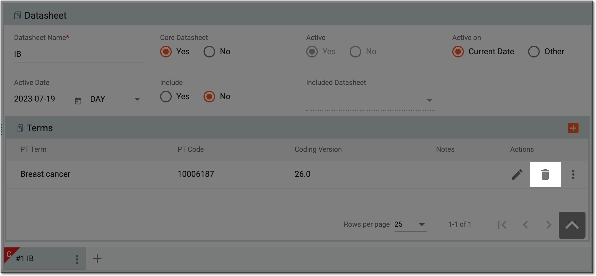The width and height of the screenshot is (596, 276).
Task: Open the DAY precision dropdown
Action: (115, 99)
